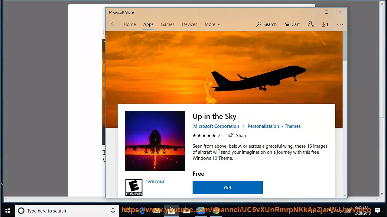
Task: Click the Cortana circle icon
Action: click(21, 211)
